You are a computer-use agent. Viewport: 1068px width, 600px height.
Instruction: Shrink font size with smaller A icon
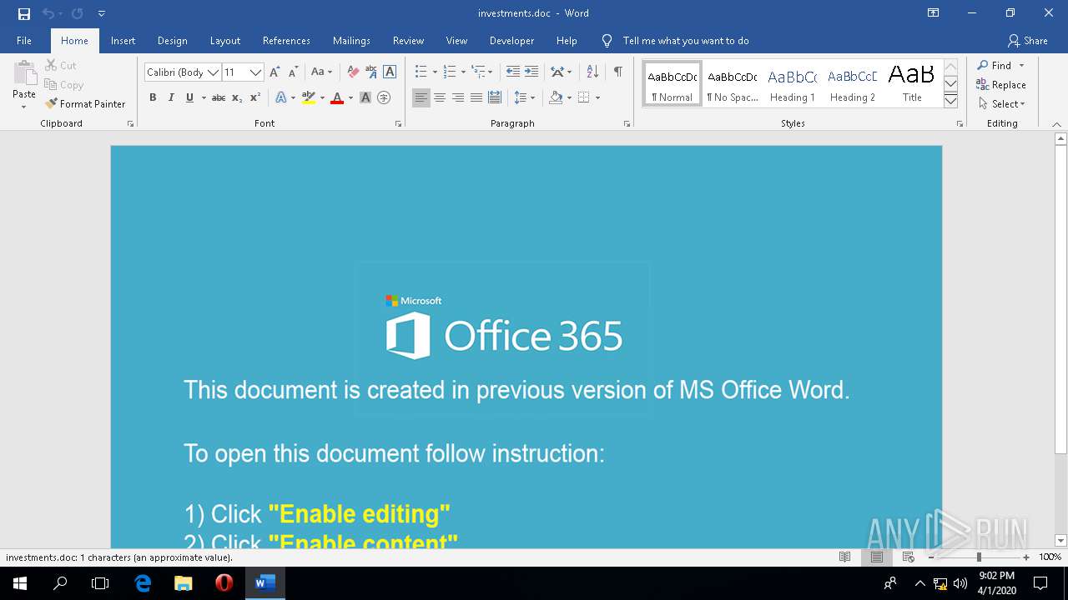[293, 72]
